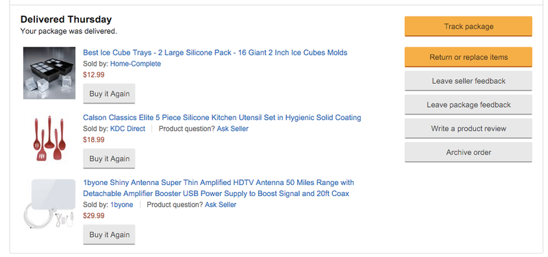Image resolution: width=548 pixels, height=257 pixels.
Task: Archive this order
Action: tap(469, 152)
